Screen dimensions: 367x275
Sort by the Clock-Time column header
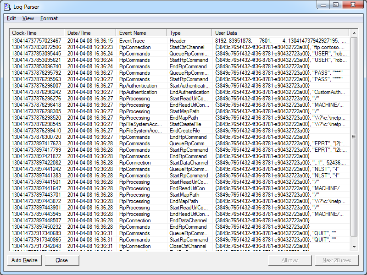(37, 33)
